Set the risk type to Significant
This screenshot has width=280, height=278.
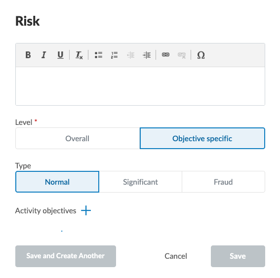coord(140,182)
